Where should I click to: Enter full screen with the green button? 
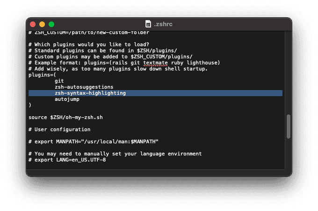(51, 24)
